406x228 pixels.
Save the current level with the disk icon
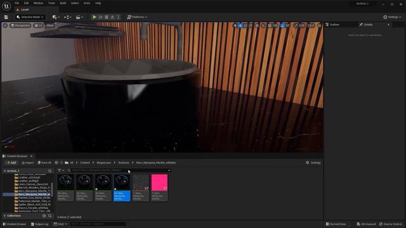click(6, 17)
